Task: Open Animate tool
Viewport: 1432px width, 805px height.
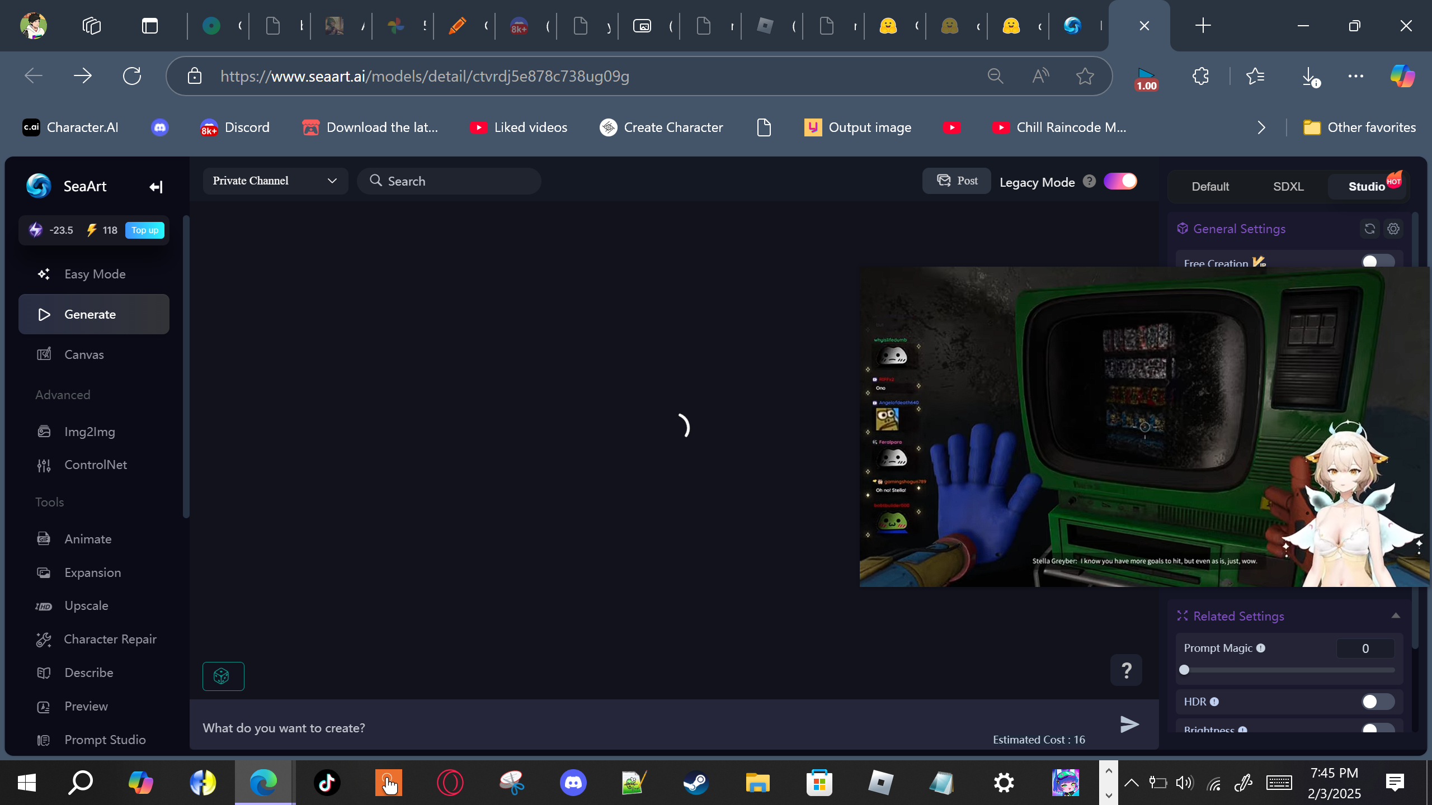Action: click(94, 539)
